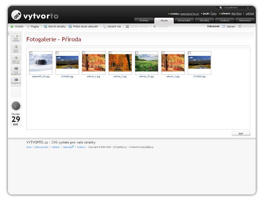Click the search magnifier icon at top
Image resolution: width=264 pixels, height=200 pixels.
(221, 8)
